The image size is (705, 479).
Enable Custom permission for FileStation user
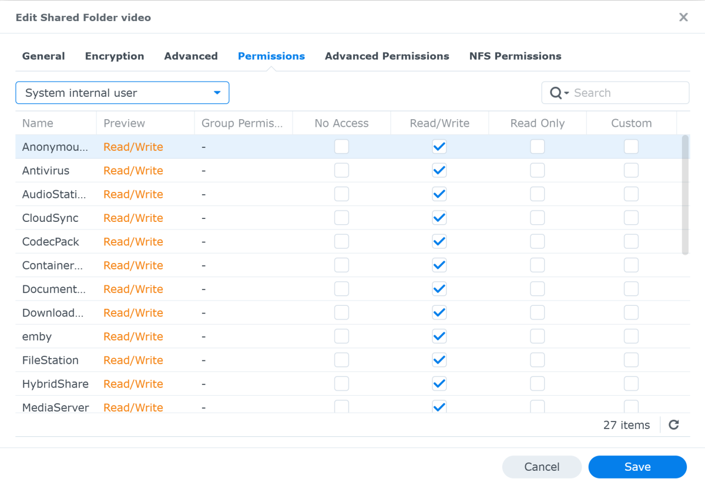[x=631, y=360]
